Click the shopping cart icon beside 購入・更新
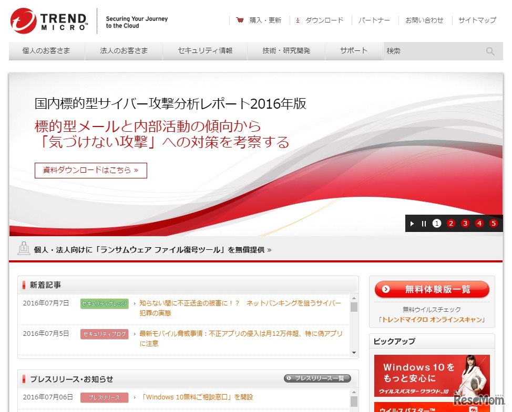Screen dimensions: 512x412 (x=240, y=20)
